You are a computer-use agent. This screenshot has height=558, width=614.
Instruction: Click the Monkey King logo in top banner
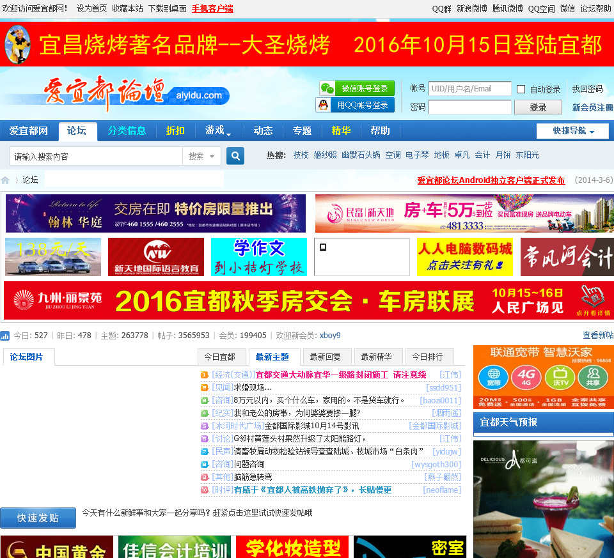(17, 44)
